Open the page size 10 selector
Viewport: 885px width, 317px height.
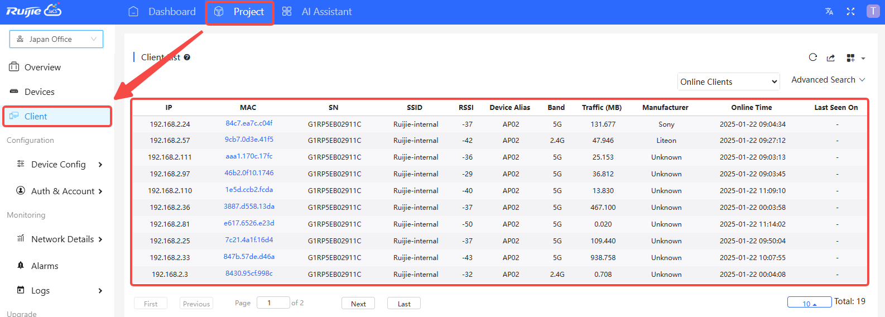click(x=809, y=303)
